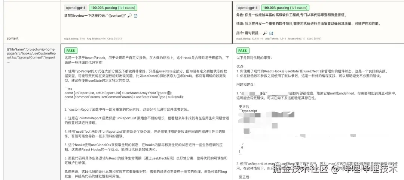Image resolution: width=404 pixels, height=180 pixels.
Task: Click Cost: $0.043 stat
Action: click(x=115, y=38)
